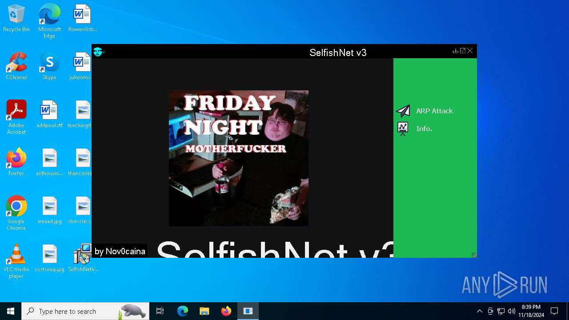This screenshot has height=320, width=569.
Task: Open Task View from the taskbar
Action: click(x=160, y=311)
